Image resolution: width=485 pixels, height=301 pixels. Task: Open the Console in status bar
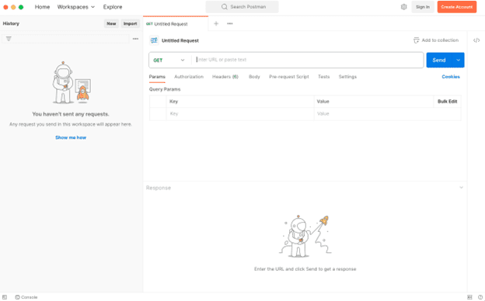click(26, 297)
